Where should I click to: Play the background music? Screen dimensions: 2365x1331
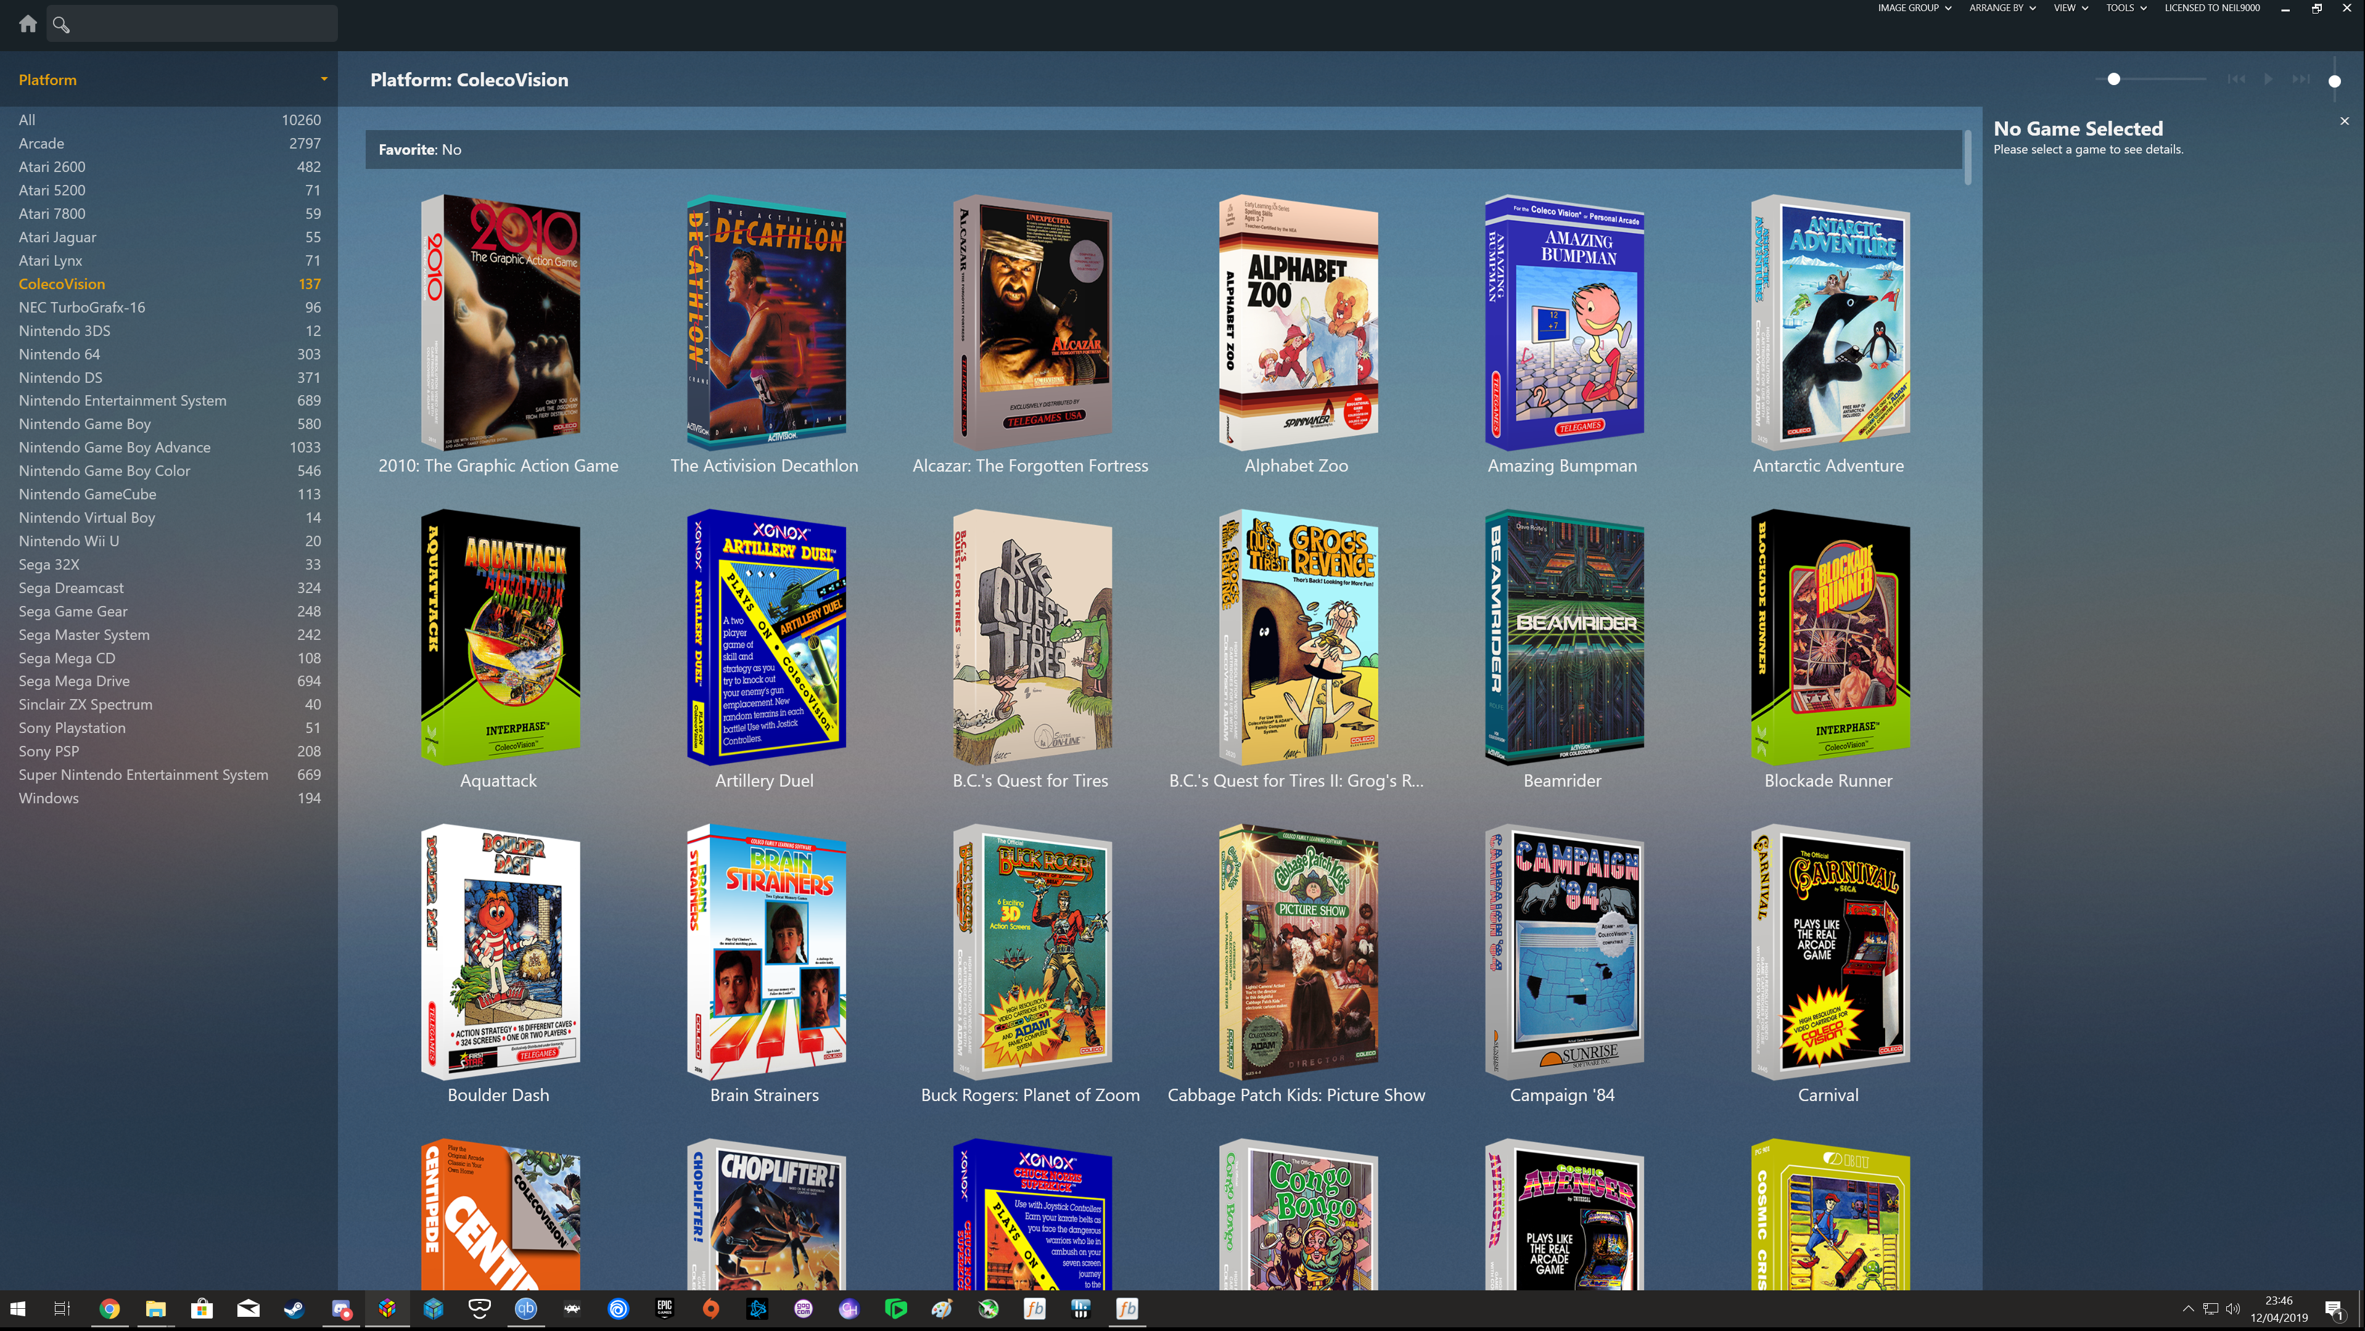click(x=2269, y=79)
